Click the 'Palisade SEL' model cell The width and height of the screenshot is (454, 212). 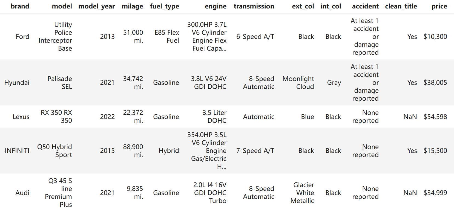tap(60, 83)
